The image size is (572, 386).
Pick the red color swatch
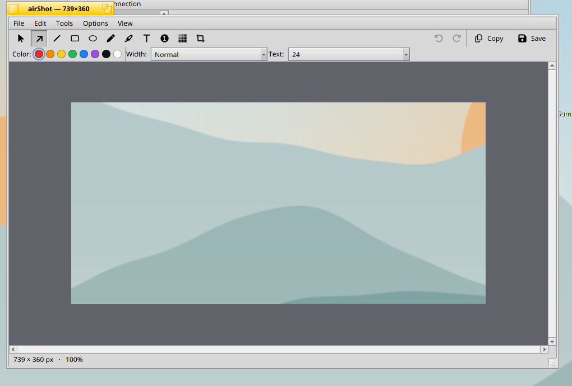(x=39, y=54)
